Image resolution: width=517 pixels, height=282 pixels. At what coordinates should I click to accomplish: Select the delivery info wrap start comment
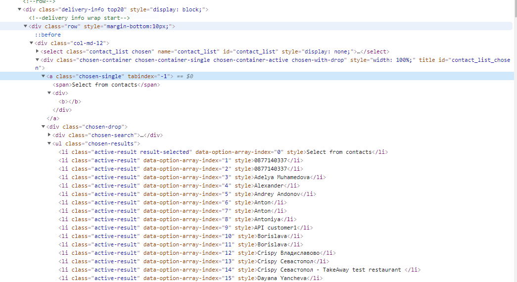click(x=79, y=18)
